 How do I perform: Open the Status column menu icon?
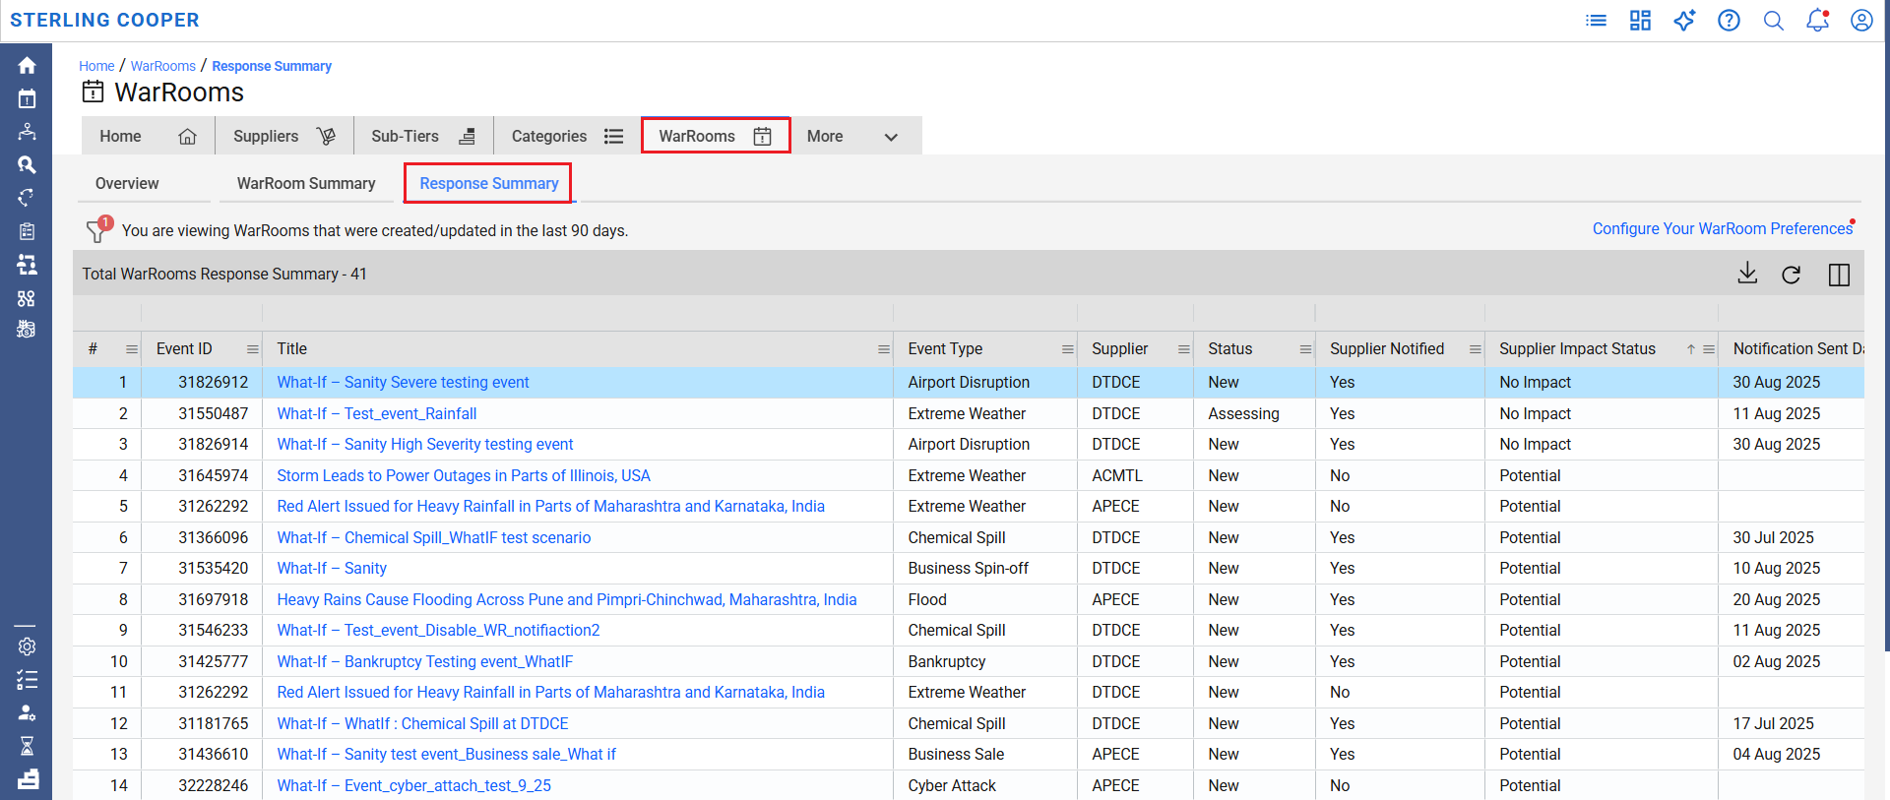click(x=1306, y=349)
